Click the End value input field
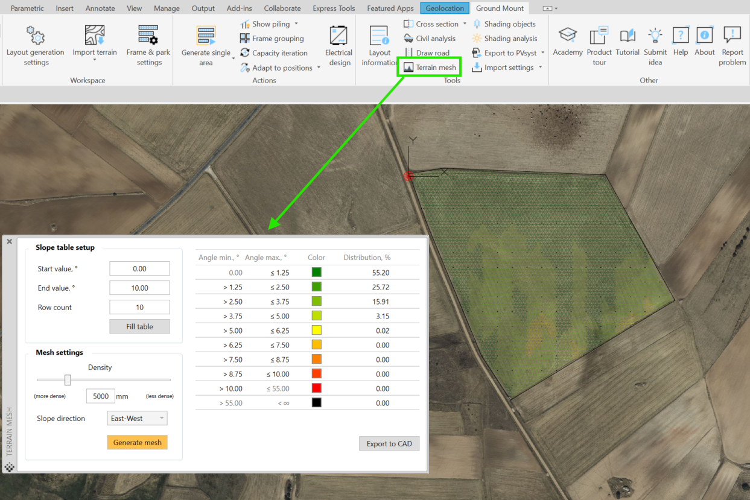The width and height of the screenshot is (750, 500). pos(139,288)
